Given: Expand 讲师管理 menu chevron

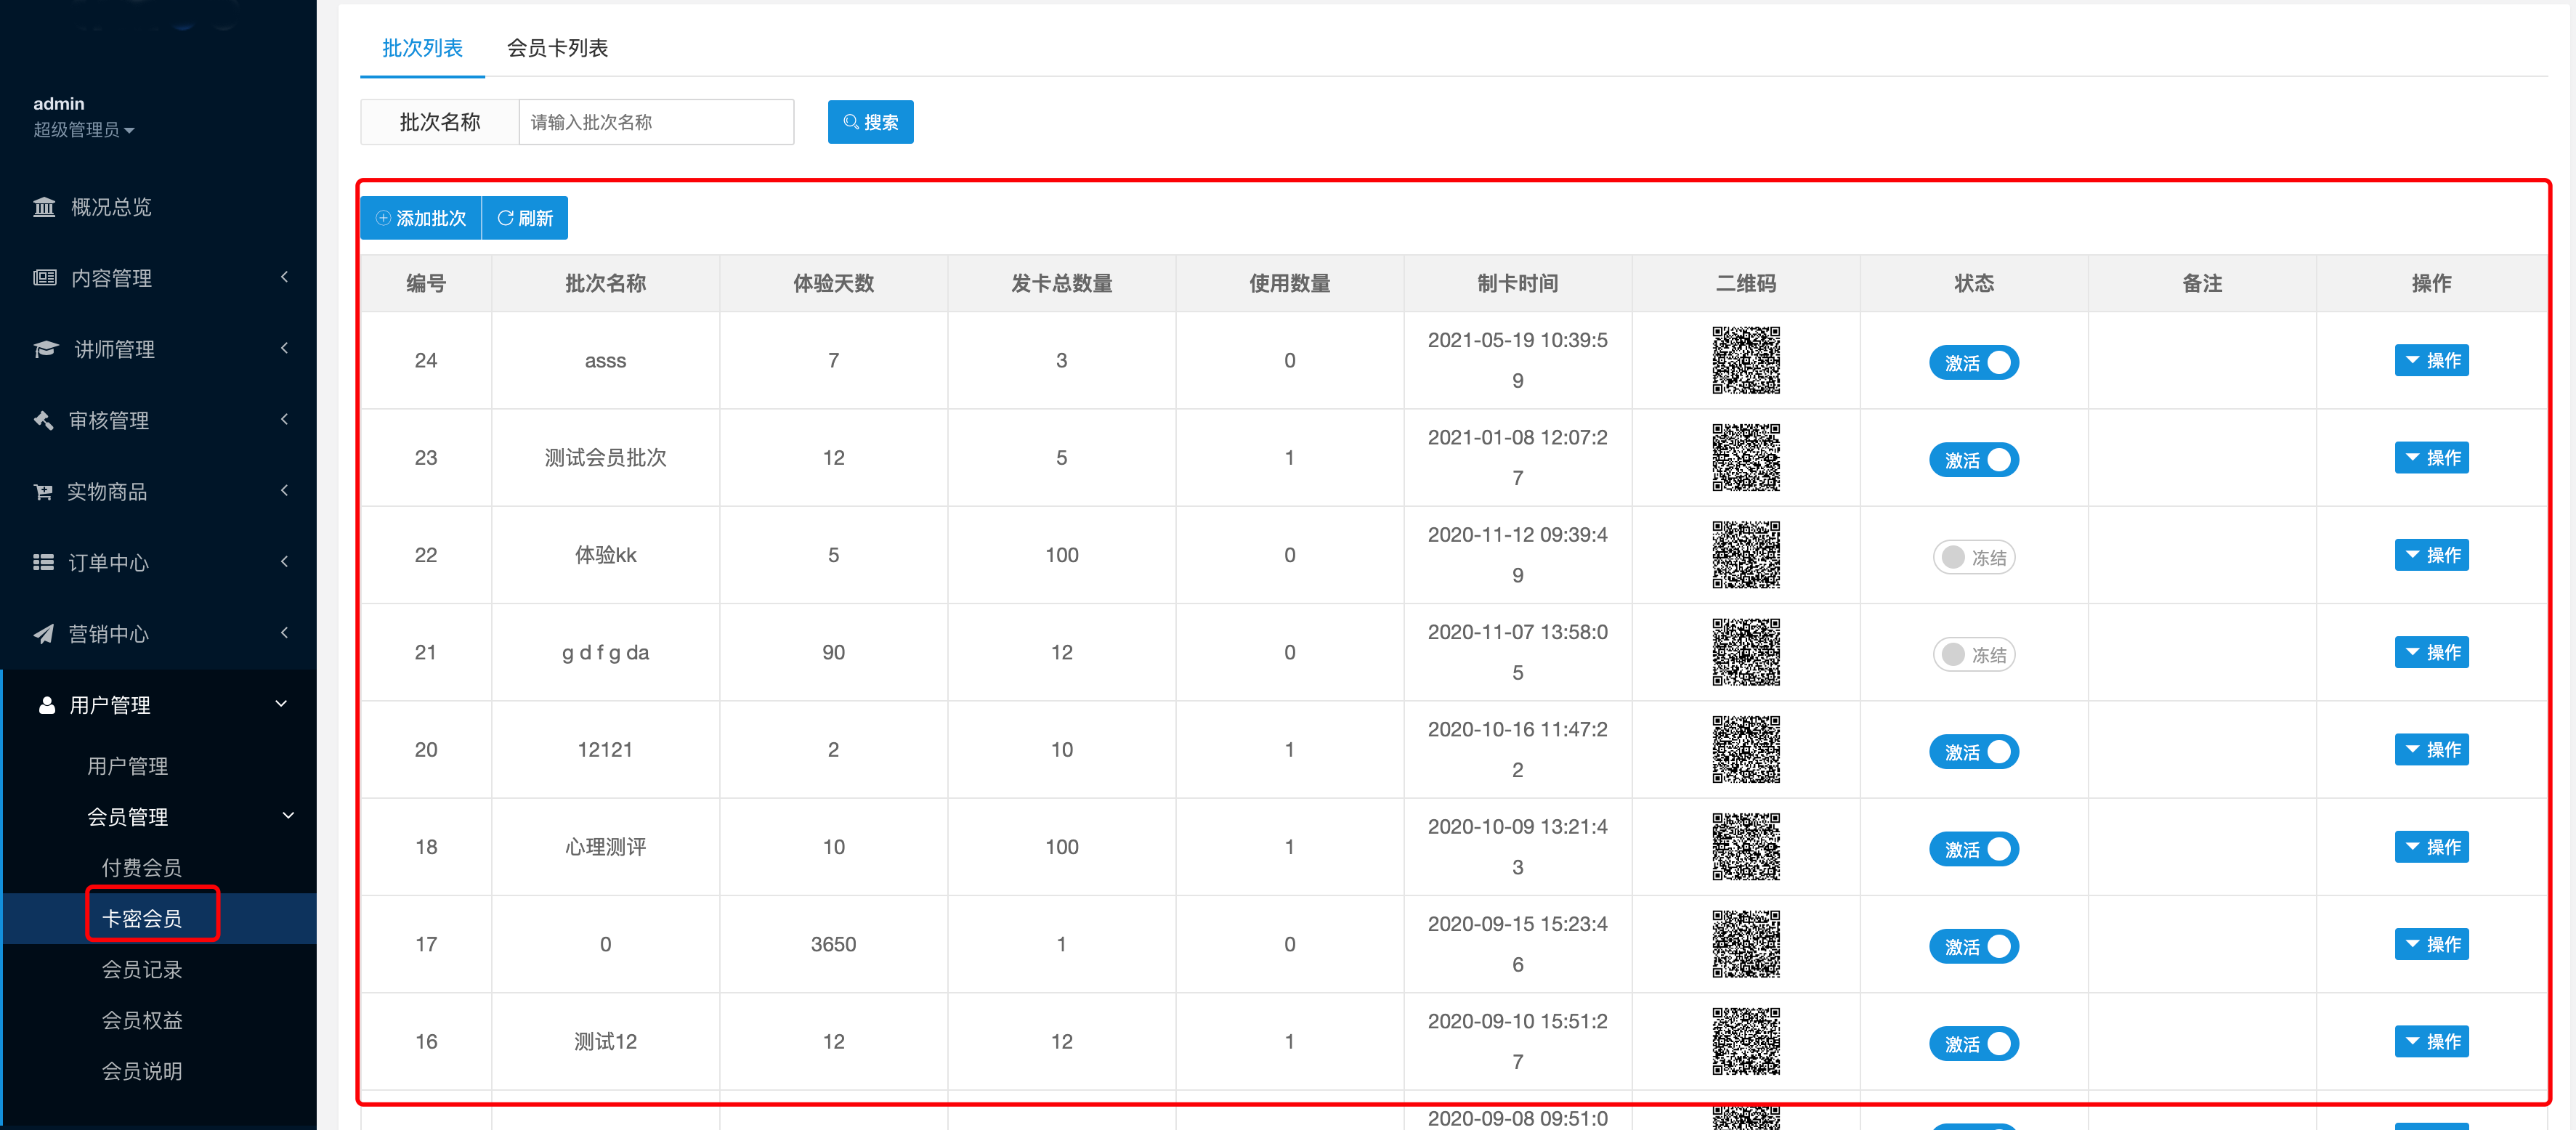Looking at the screenshot, I should coord(285,348).
